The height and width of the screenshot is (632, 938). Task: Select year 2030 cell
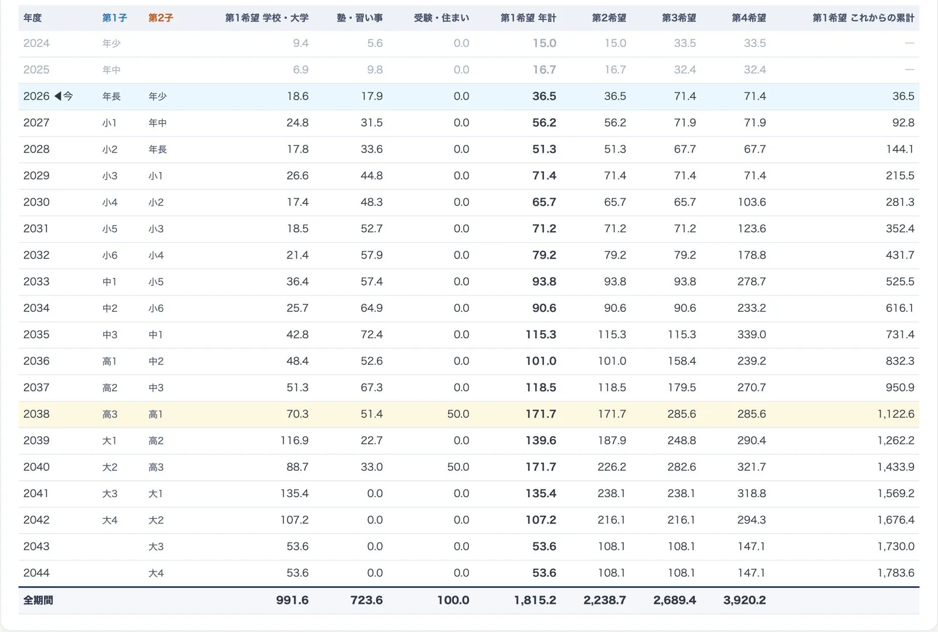pyautogui.click(x=36, y=202)
